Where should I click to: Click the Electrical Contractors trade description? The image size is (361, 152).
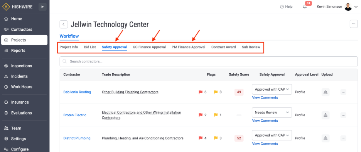point(142,115)
